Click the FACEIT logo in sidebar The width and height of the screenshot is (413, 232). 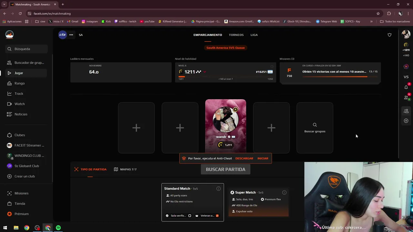tap(9, 34)
